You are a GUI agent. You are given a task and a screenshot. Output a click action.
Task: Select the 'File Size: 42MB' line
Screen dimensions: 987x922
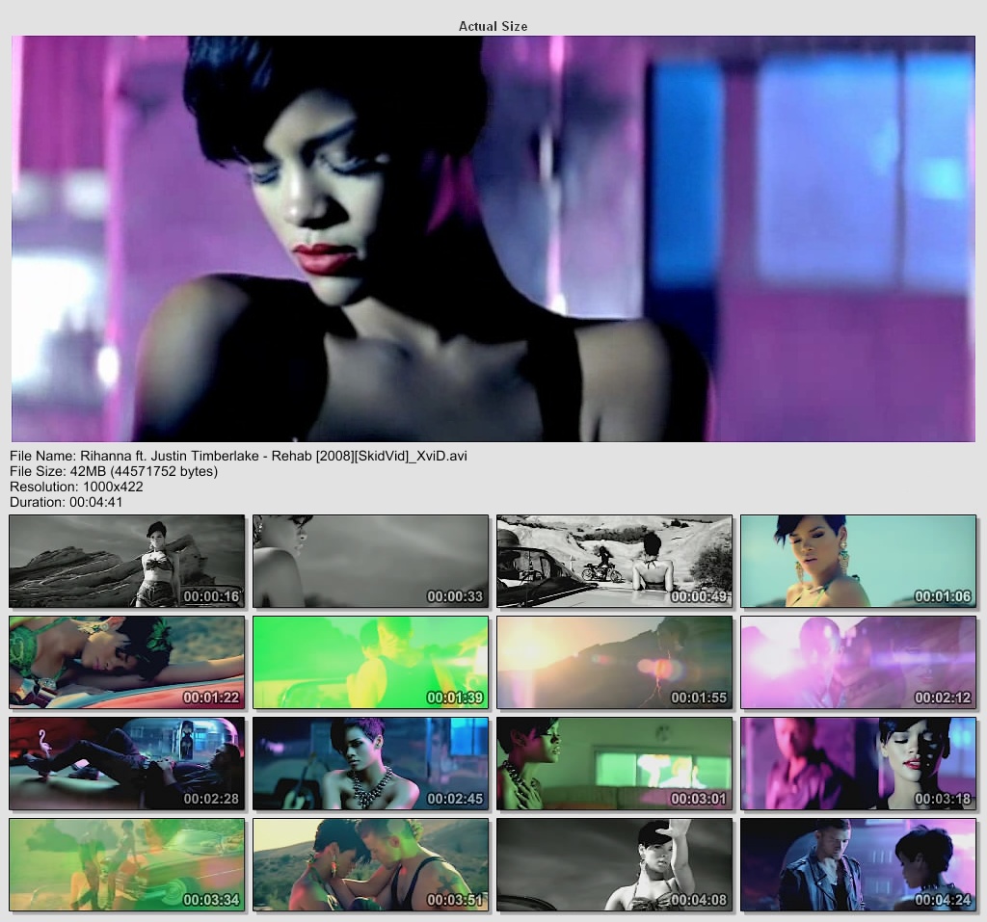click(x=114, y=471)
